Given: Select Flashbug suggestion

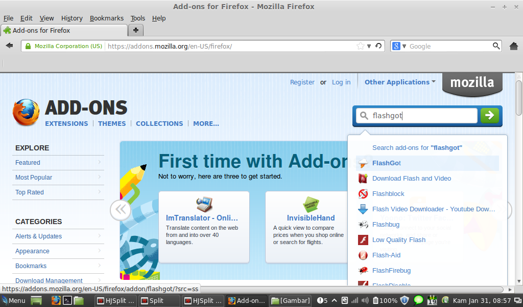Looking at the screenshot, I should pos(427,225).
